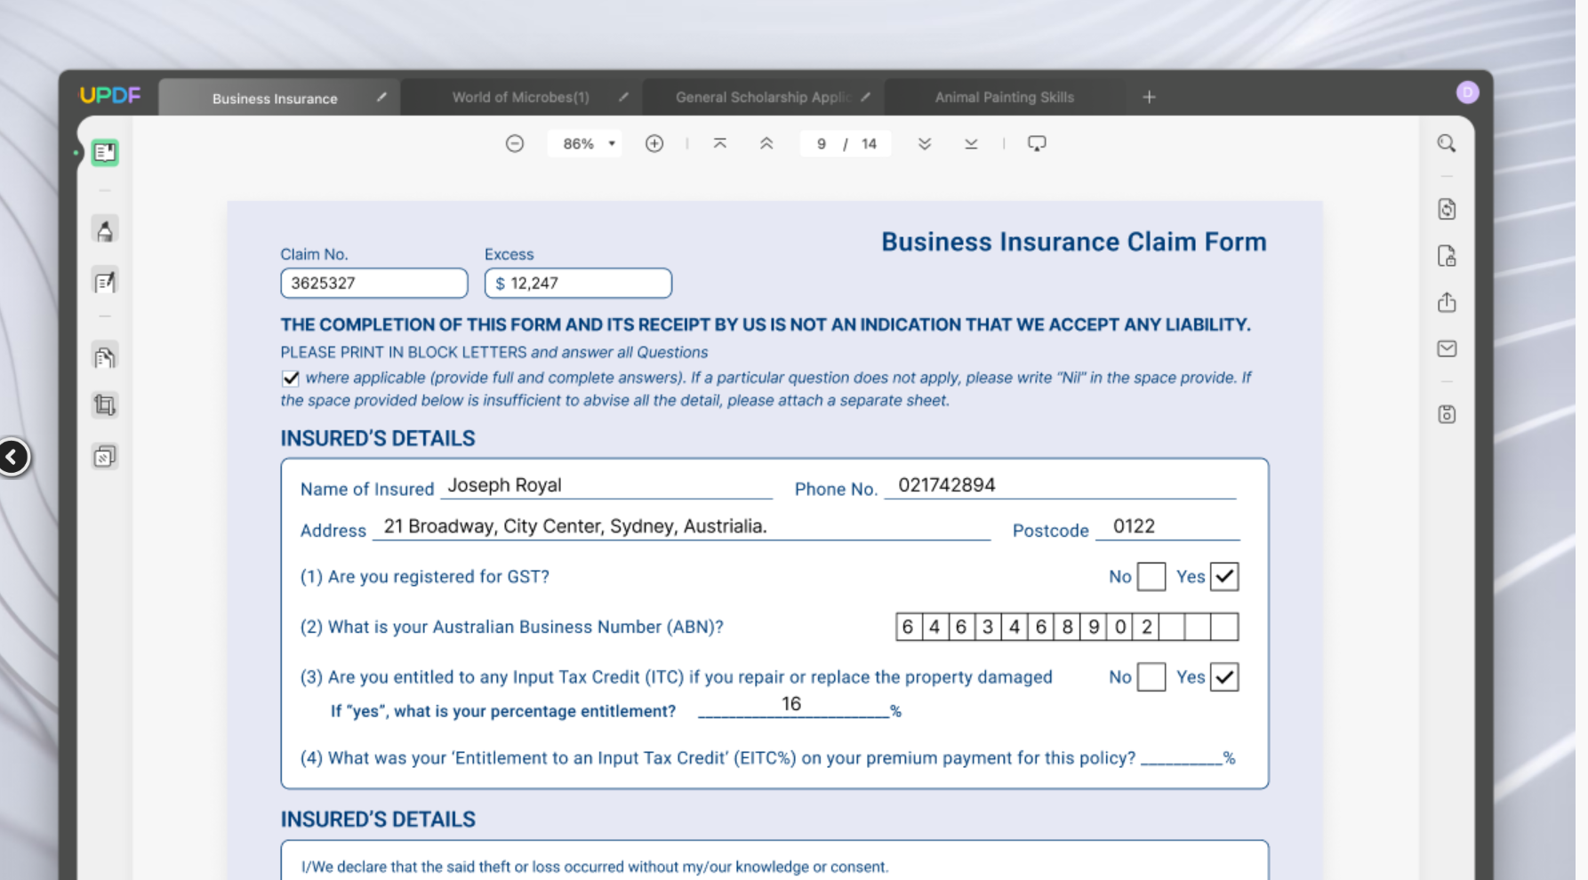Image resolution: width=1588 pixels, height=880 pixels.
Task: Send file by email icon
Action: [1447, 349]
